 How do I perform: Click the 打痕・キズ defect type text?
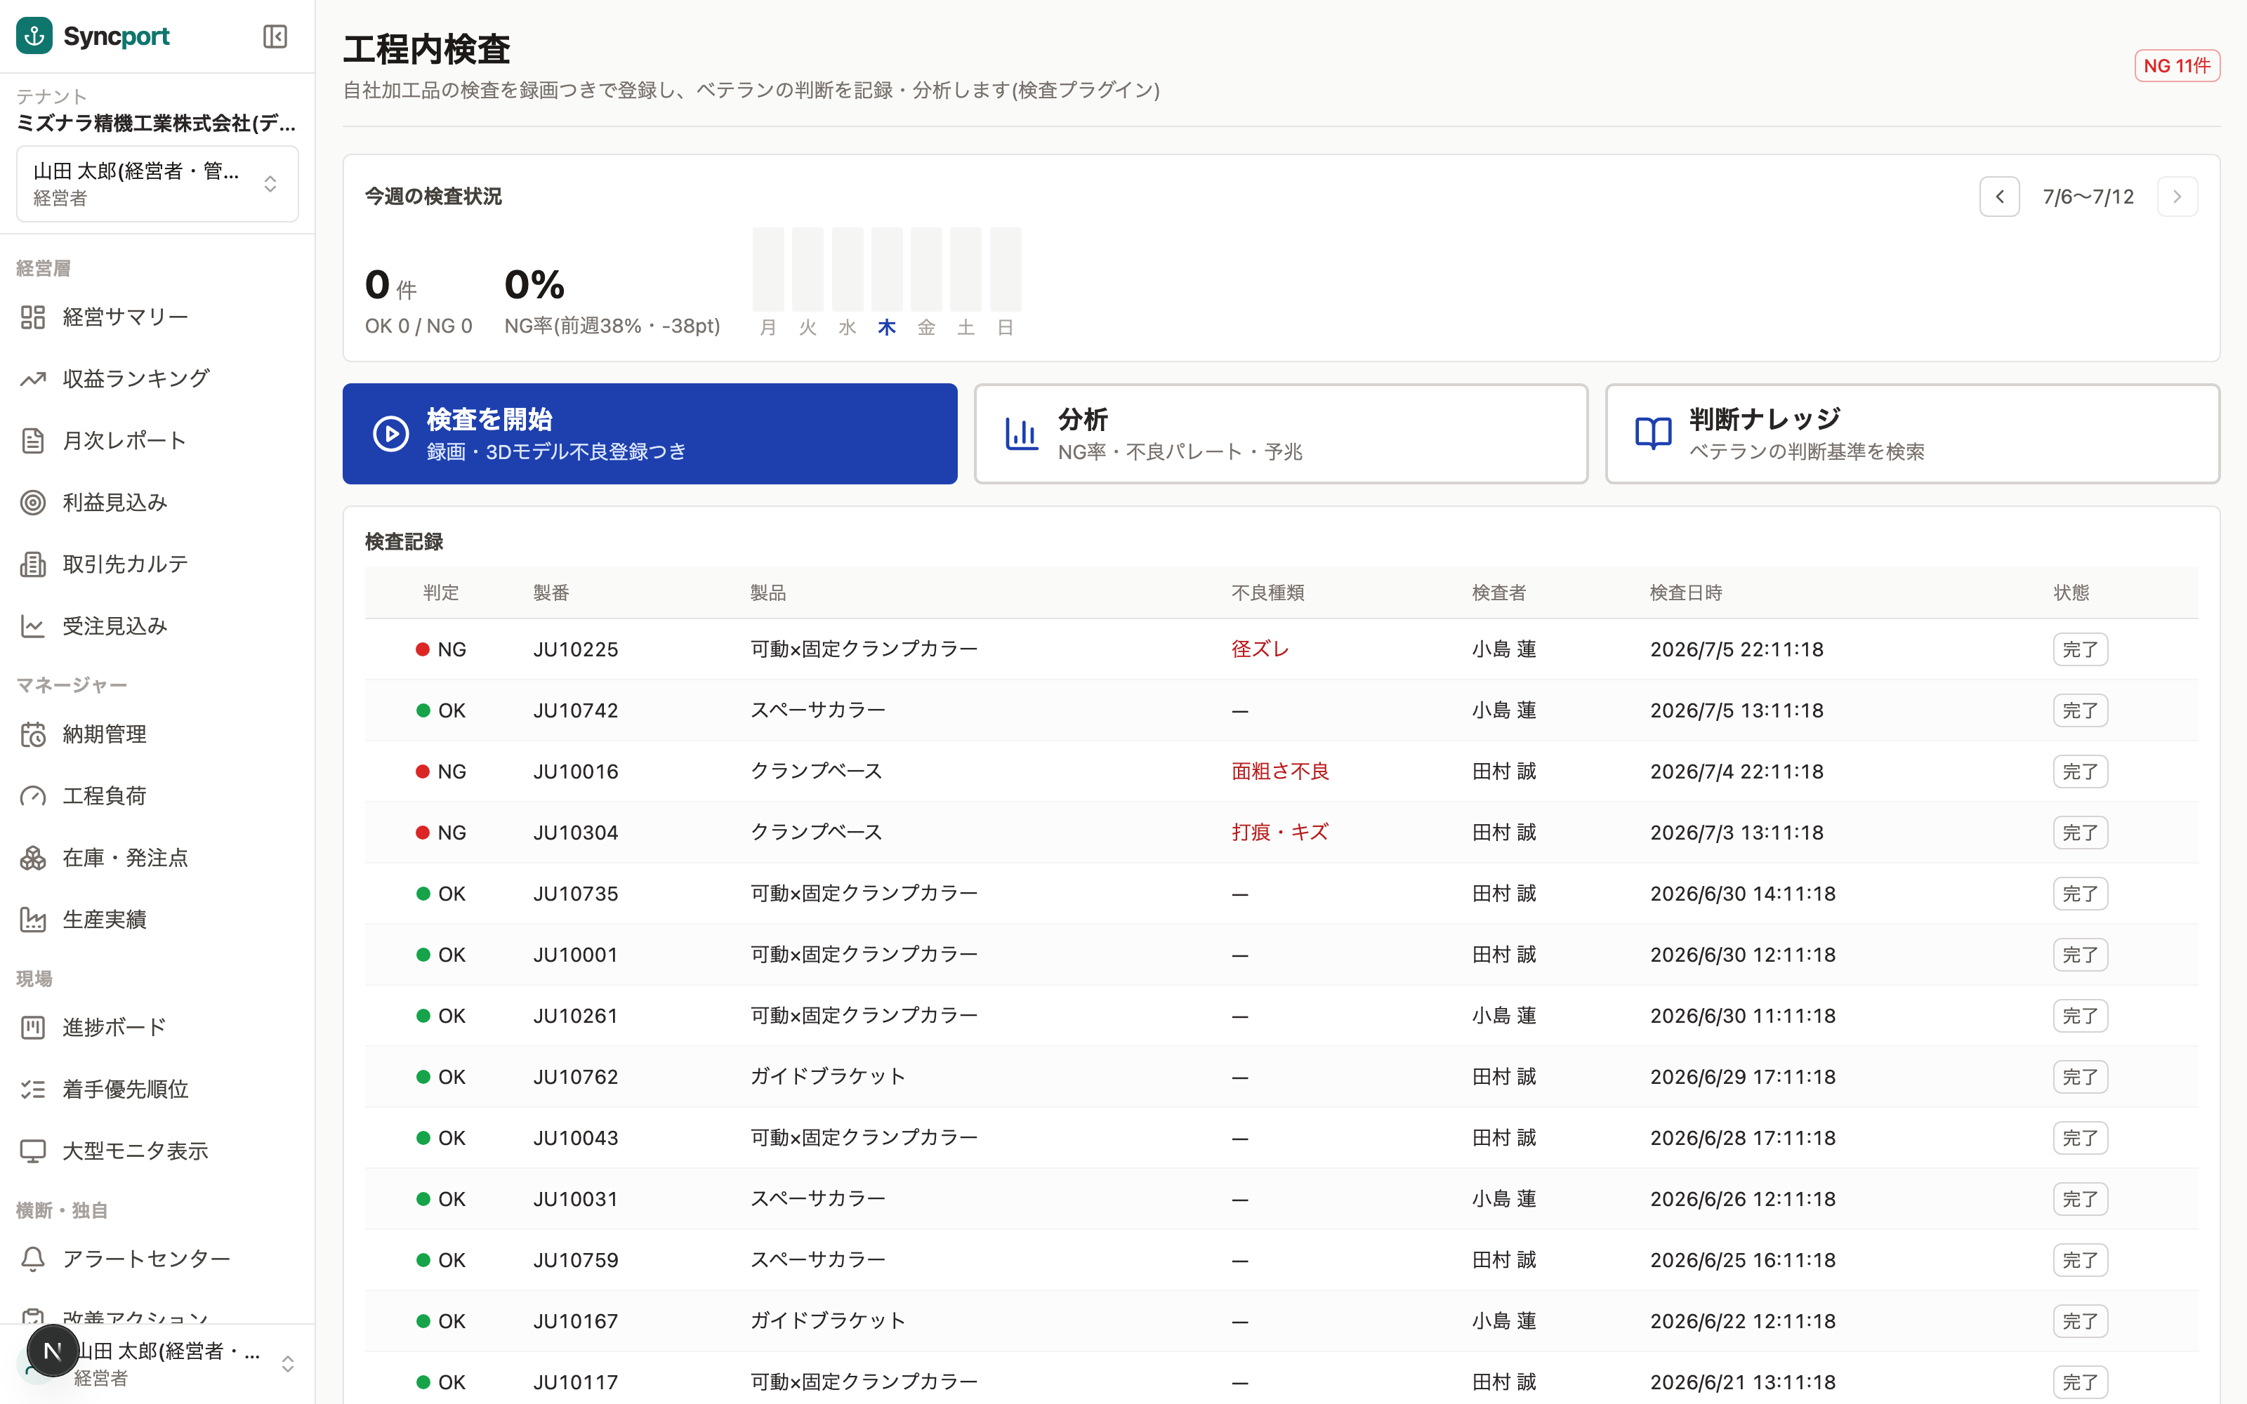1280,833
